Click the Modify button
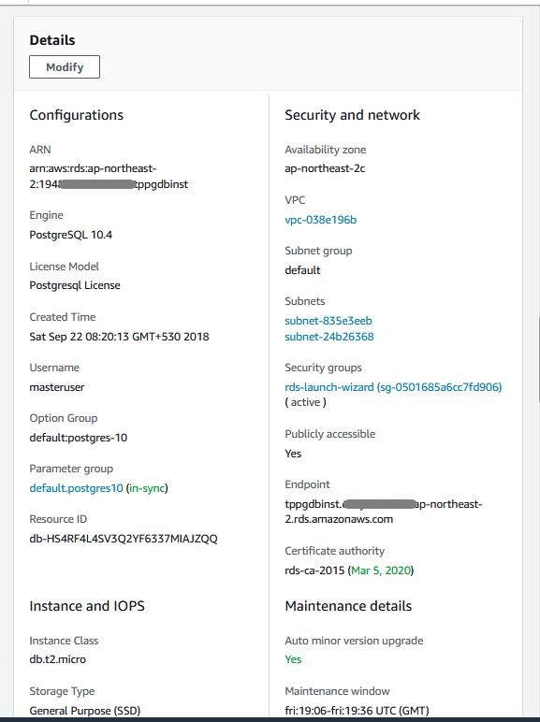Image resolution: width=540 pixels, height=722 pixels. click(x=65, y=66)
